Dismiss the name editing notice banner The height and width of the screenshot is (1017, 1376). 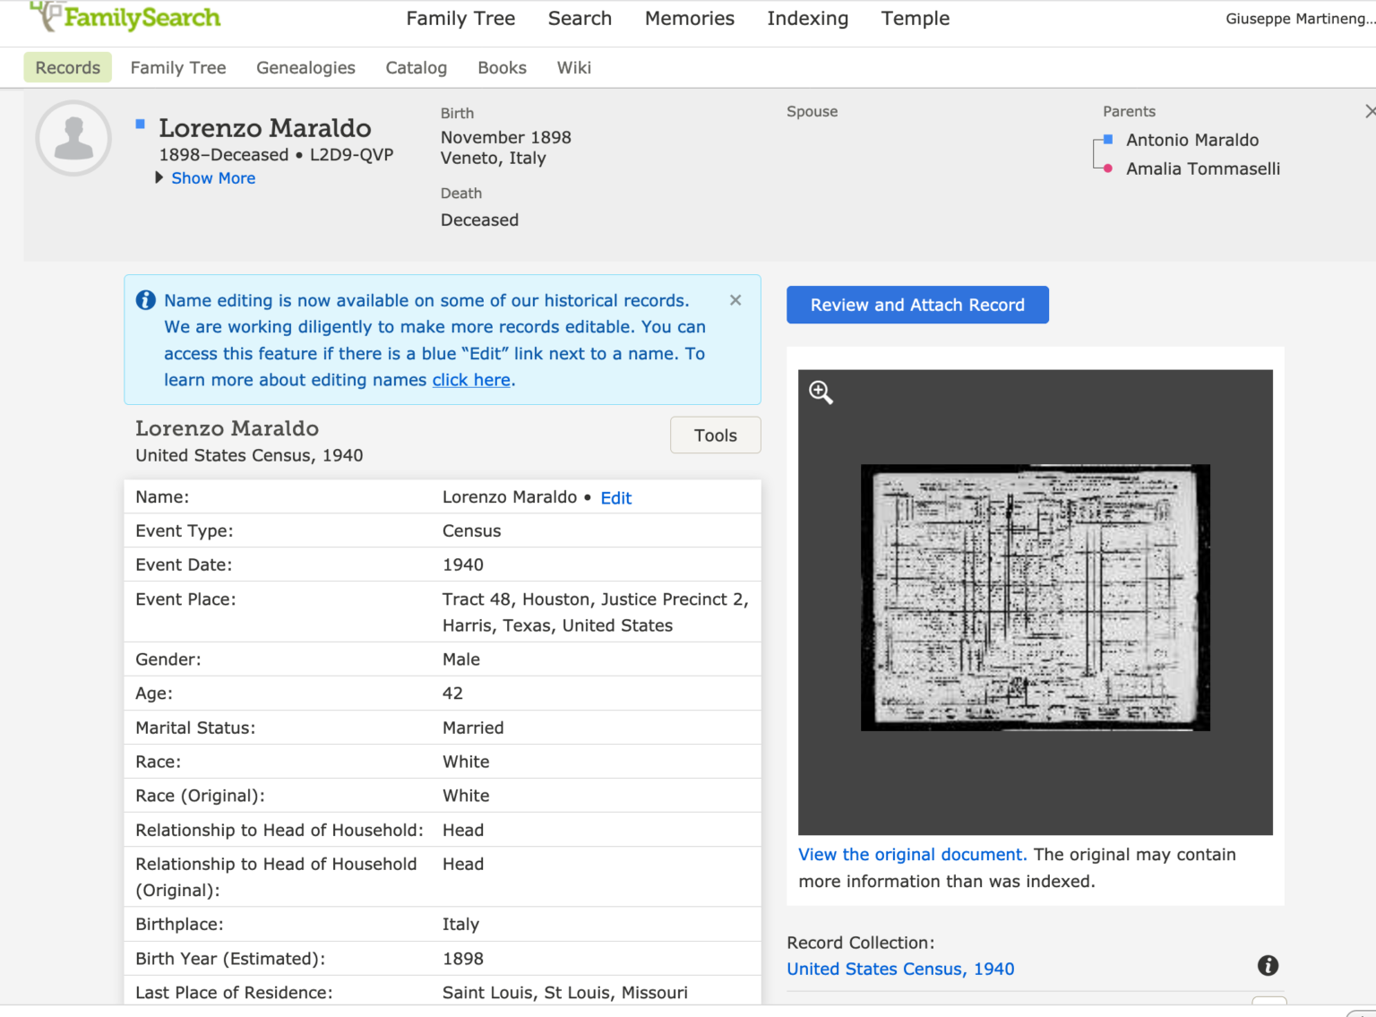tap(735, 299)
